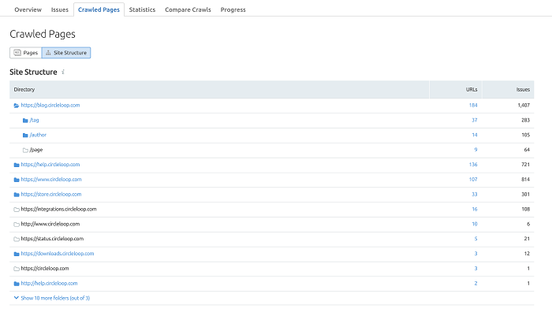The height and width of the screenshot is (316, 552).
Task: Select https://circleloop.com row text
Action: coord(45,268)
